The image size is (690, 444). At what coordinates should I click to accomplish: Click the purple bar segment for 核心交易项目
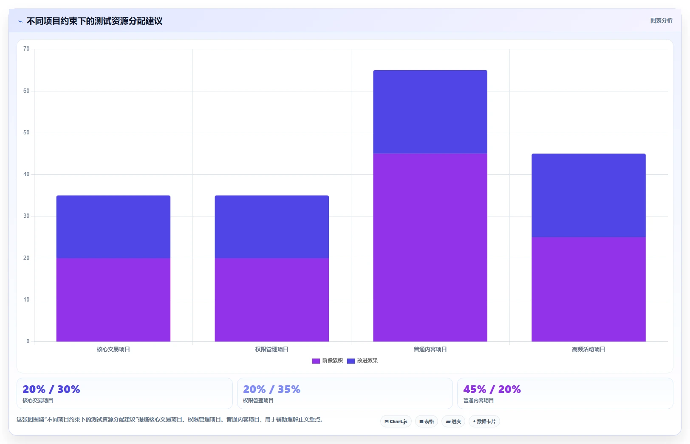click(x=113, y=300)
